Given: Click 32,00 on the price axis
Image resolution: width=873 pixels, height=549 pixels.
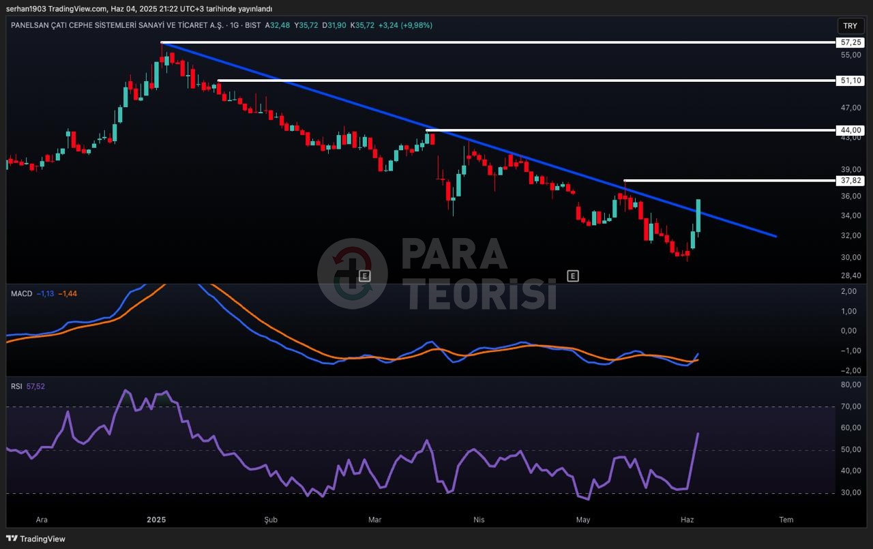Looking at the screenshot, I should (x=850, y=236).
